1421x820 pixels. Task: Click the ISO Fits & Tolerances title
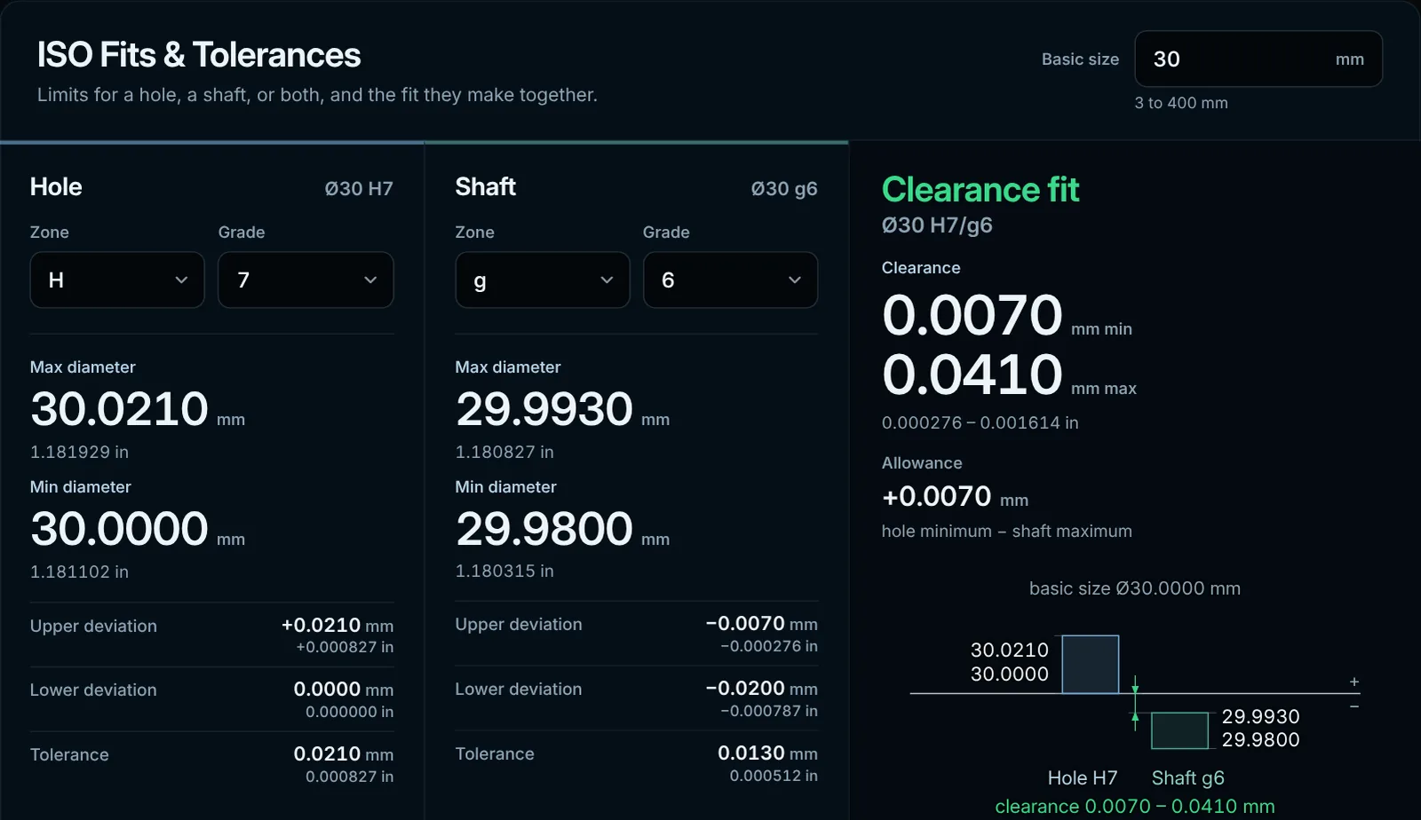coord(199,55)
